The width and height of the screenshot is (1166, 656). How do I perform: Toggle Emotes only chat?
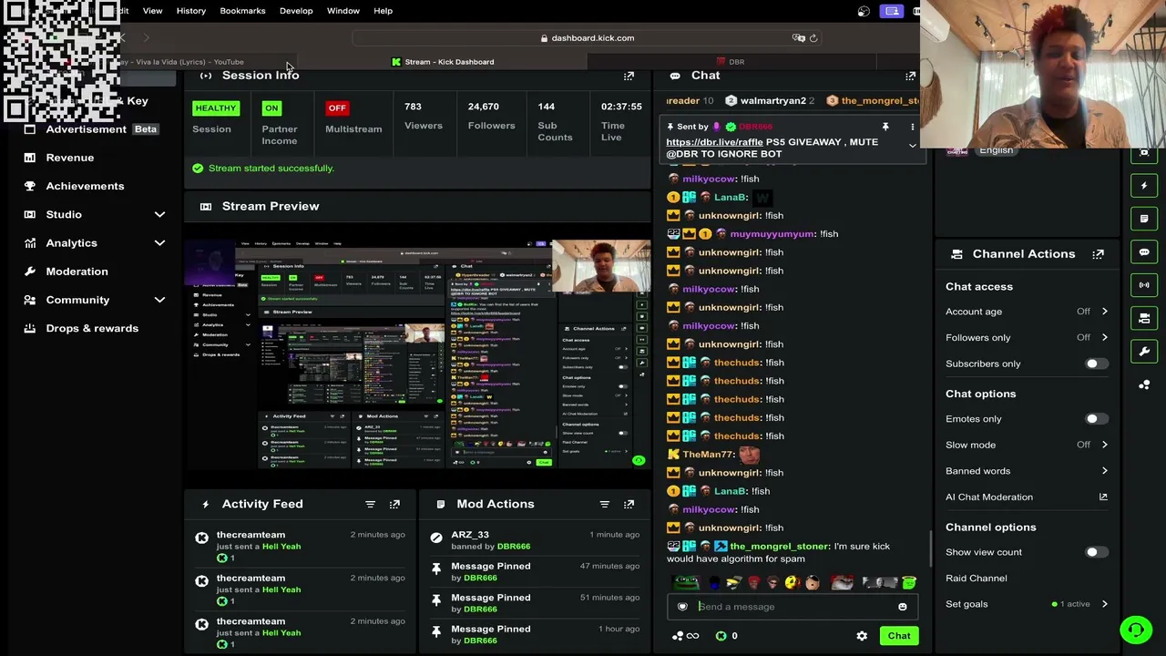(1096, 419)
